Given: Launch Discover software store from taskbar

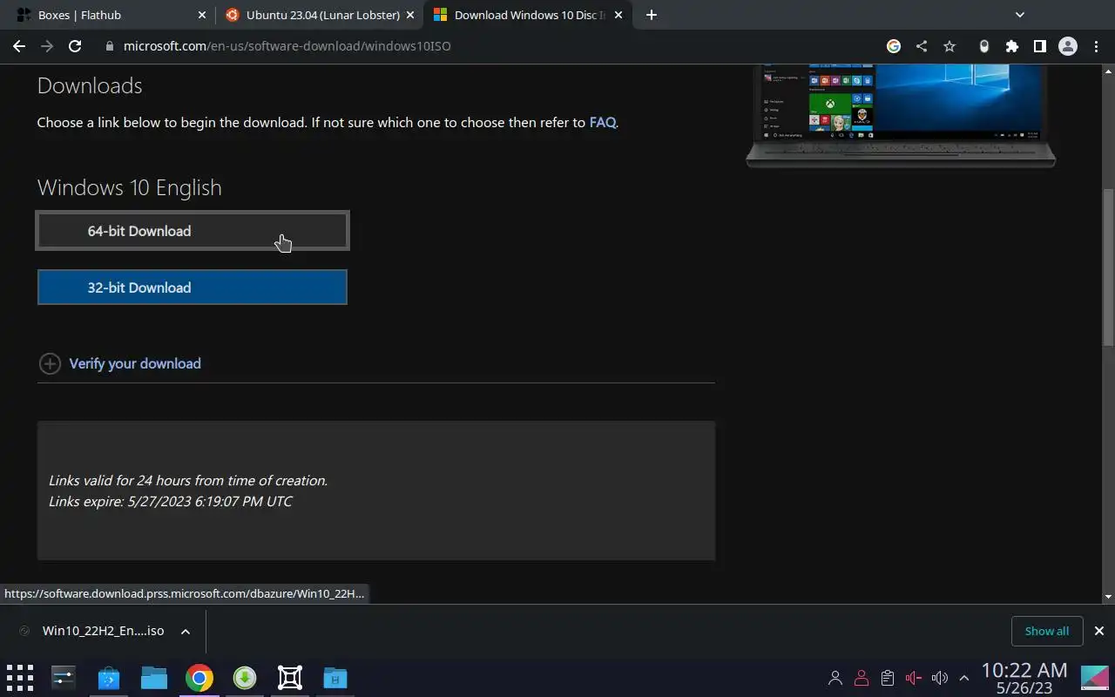Looking at the screenshot, I should 109,678.
